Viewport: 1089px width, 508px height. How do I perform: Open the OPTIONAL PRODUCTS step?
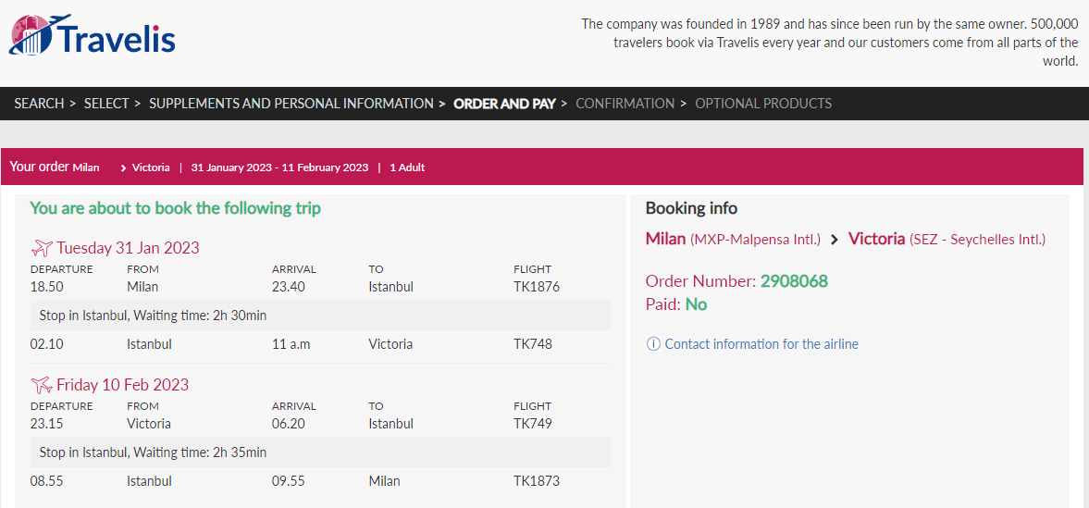763,104
